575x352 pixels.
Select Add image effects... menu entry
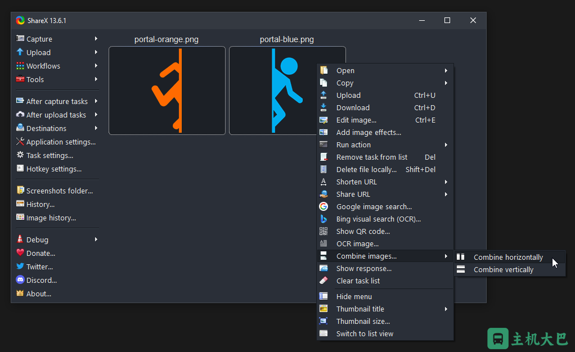click(385, 132)
